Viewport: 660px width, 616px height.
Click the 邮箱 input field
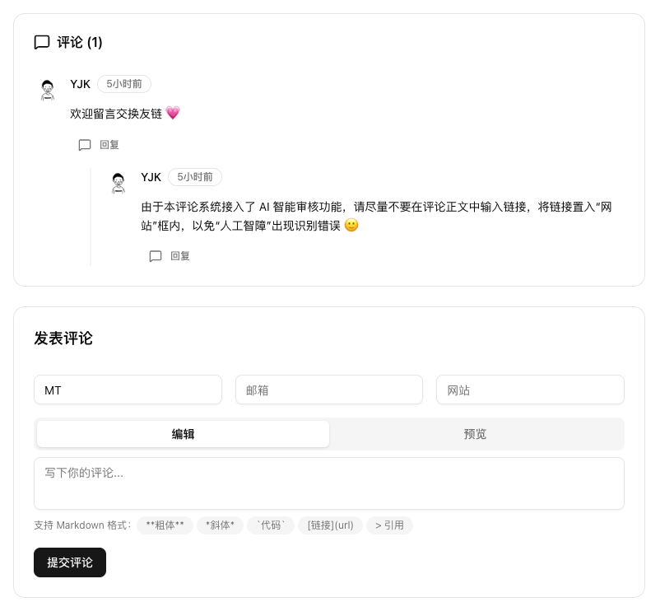[328, 390]
